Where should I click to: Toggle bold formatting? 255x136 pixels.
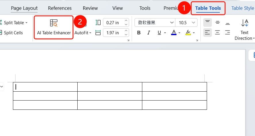[139, 33]
